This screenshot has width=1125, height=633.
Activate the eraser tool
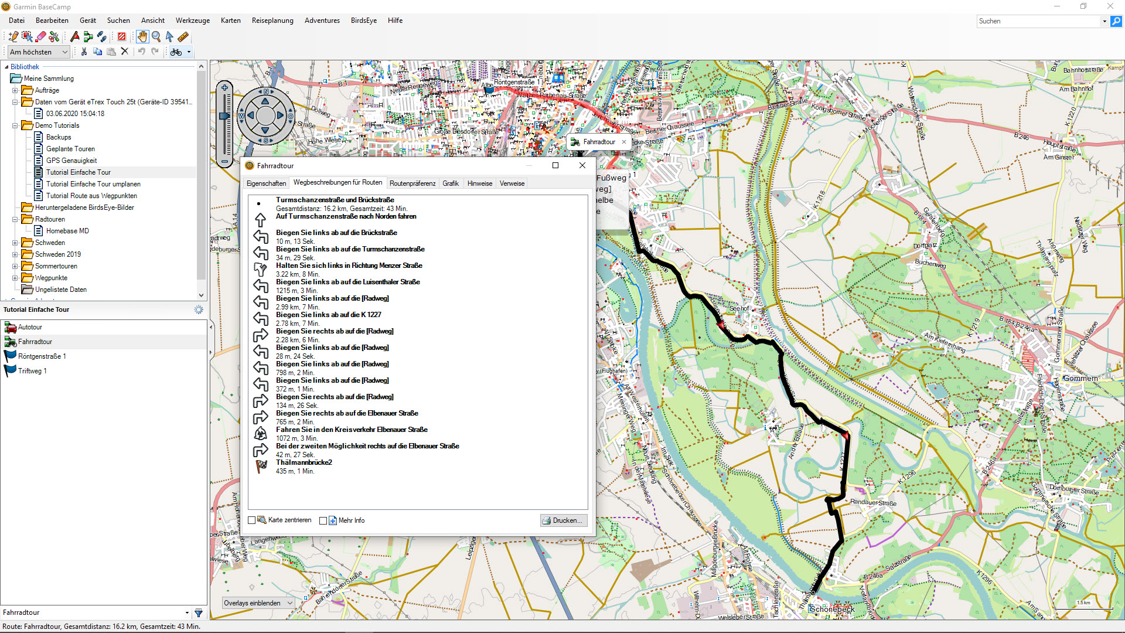pyautogui.click(x=40, y=37)
